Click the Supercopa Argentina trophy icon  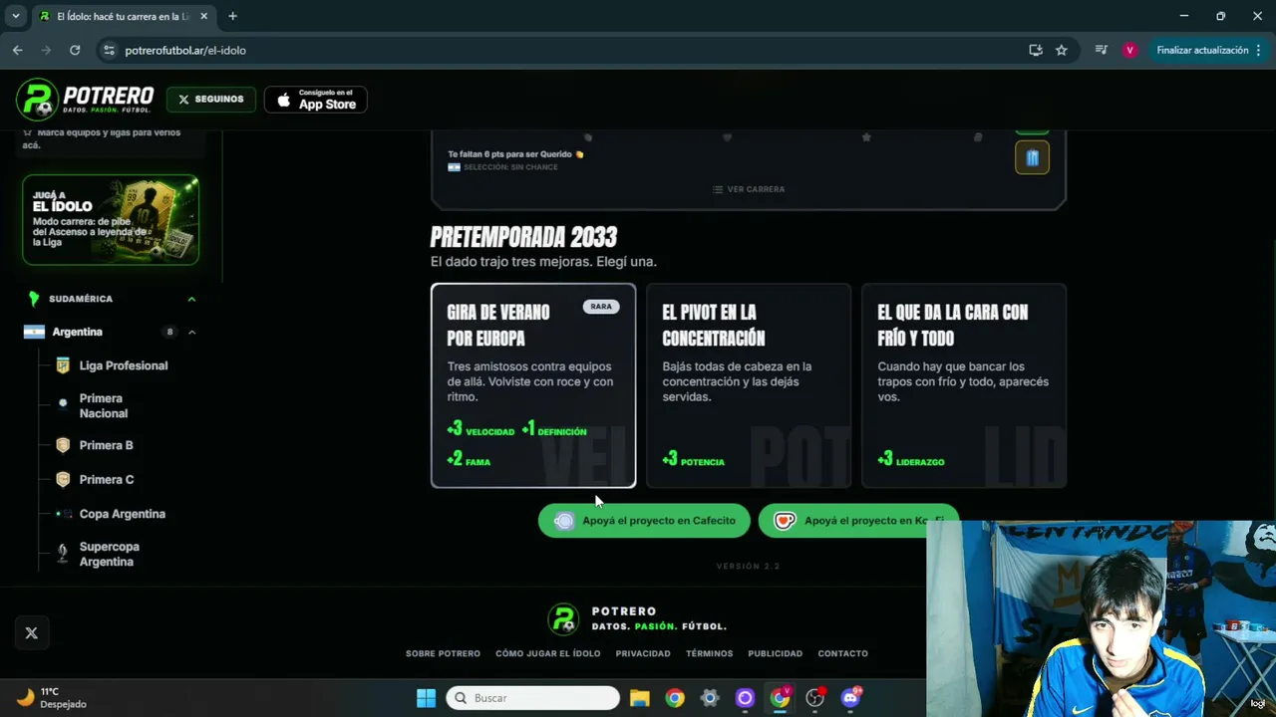[x=63, y=554]
